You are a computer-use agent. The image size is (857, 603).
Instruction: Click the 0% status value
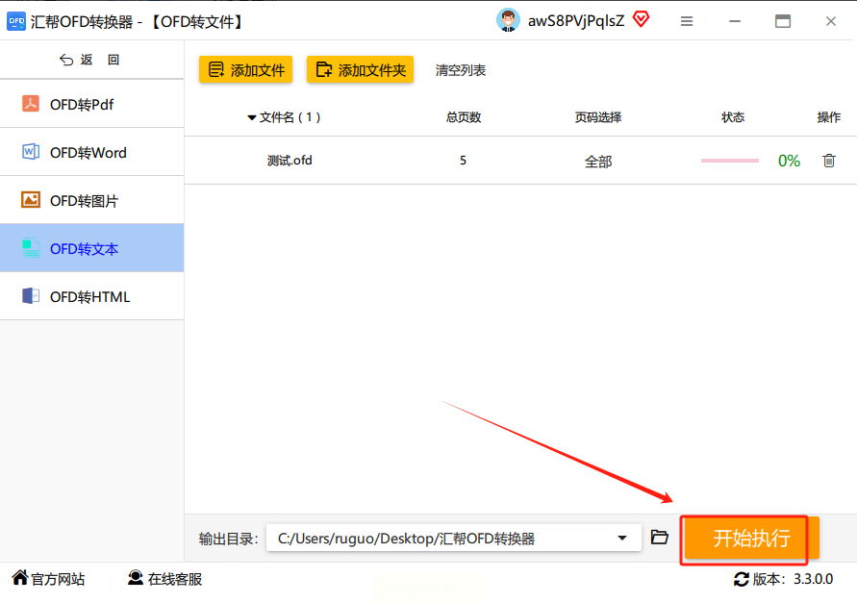789,161
